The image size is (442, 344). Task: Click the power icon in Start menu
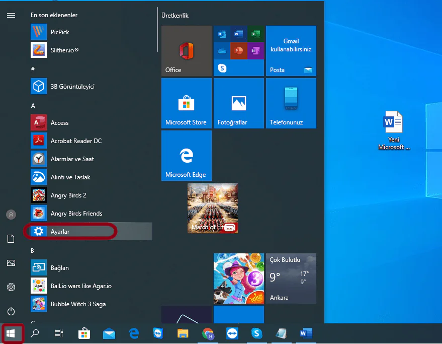[11, 311]
